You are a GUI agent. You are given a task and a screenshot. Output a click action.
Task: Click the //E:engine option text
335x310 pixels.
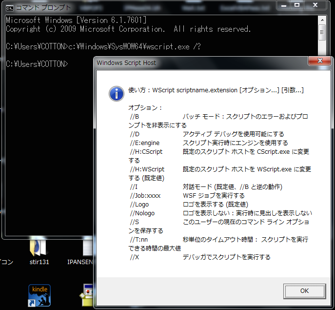[145, 143]
